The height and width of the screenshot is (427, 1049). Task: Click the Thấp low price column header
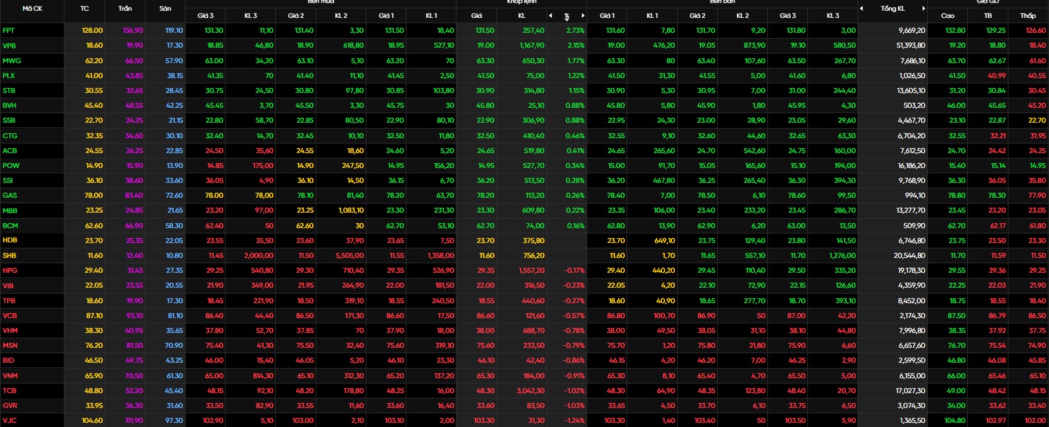tap(1028, 15)
